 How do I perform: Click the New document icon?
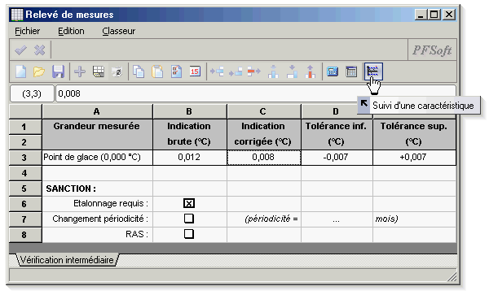(x=21, y=71)
